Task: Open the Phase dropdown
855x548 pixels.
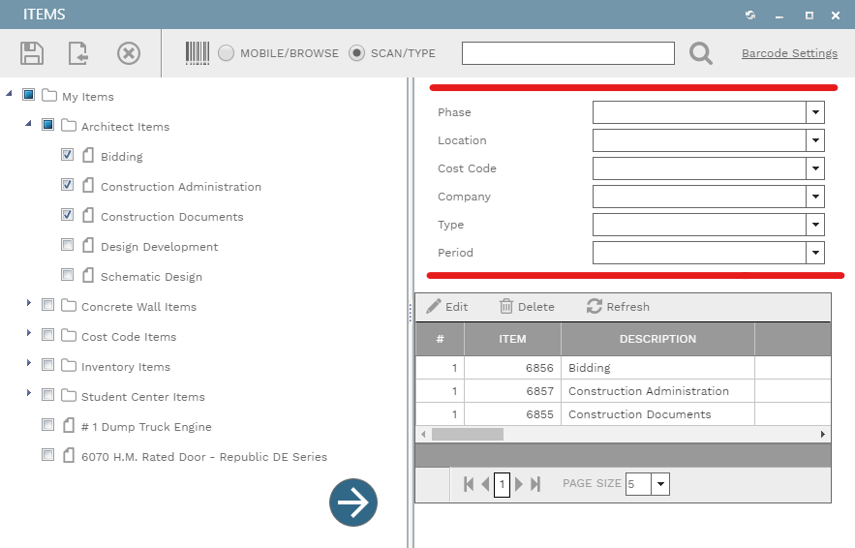Action: (x=814, y=112)
